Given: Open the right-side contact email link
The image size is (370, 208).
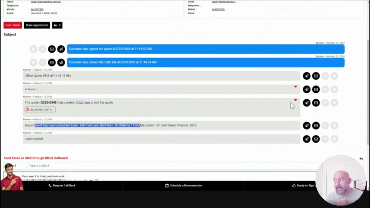Looking at the screenshot, I should click(x=224, y=2).
